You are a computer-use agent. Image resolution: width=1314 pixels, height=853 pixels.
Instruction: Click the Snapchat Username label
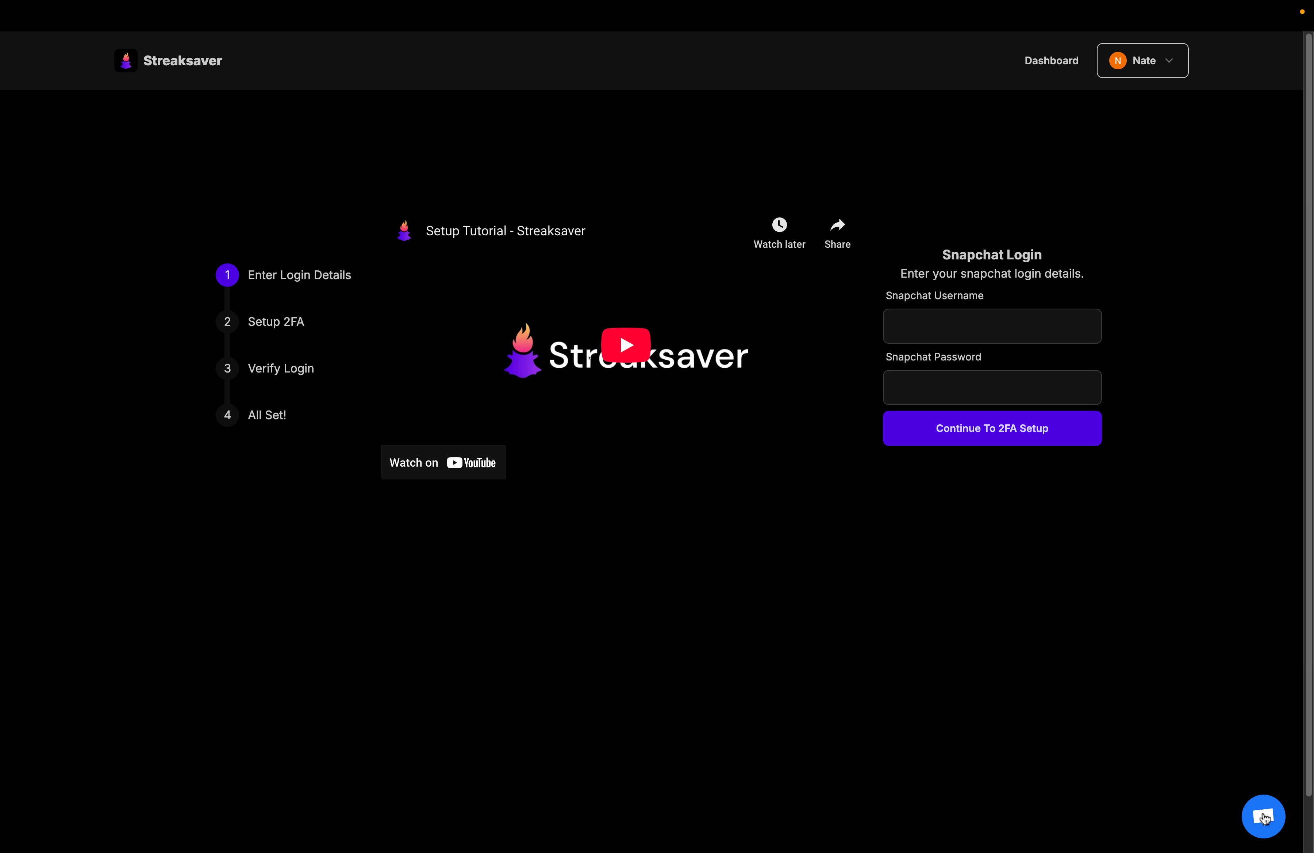934,296
